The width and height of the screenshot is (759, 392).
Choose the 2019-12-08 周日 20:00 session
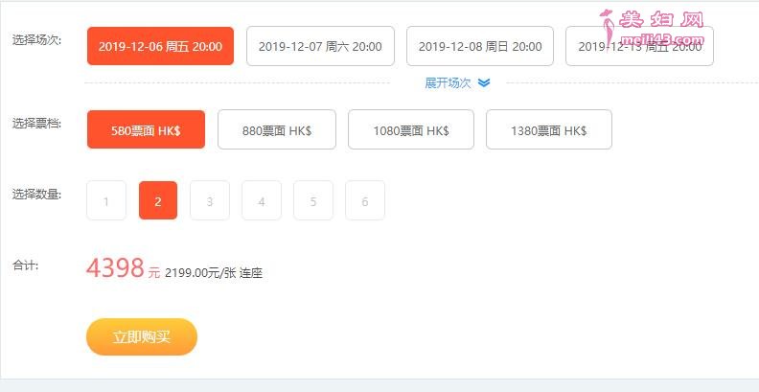click(480, 46)
